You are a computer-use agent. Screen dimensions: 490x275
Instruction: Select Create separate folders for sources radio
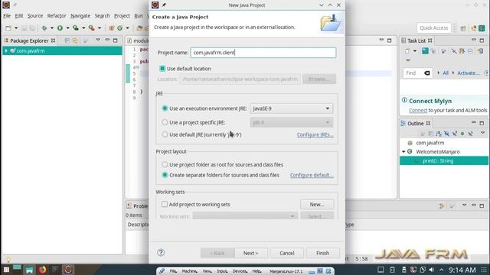(165, 175)
